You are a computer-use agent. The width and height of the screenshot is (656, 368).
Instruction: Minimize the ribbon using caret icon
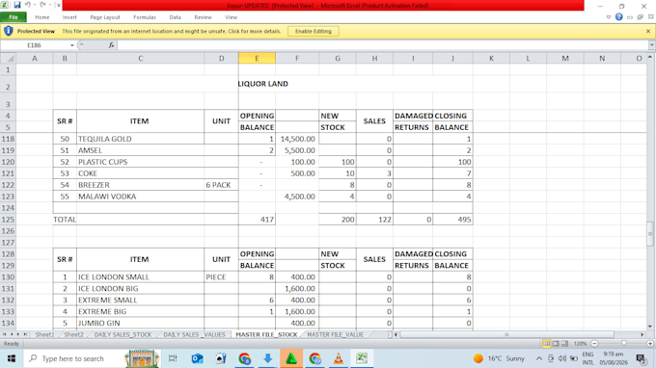[609, 17]
